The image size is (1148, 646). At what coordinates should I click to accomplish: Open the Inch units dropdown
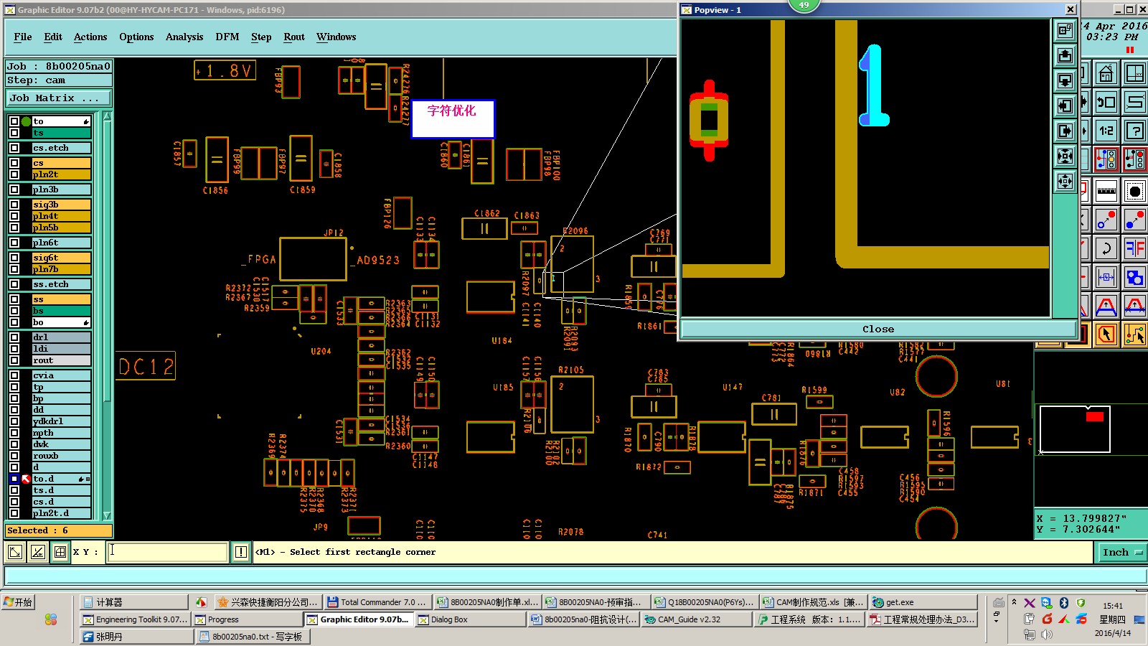1121,552
